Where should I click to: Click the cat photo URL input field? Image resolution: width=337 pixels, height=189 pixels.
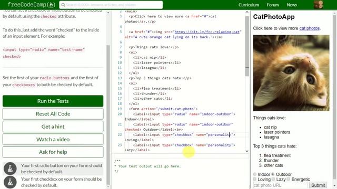coord(281,185)
